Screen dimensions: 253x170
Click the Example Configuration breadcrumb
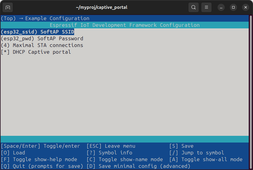pos(57,19)
